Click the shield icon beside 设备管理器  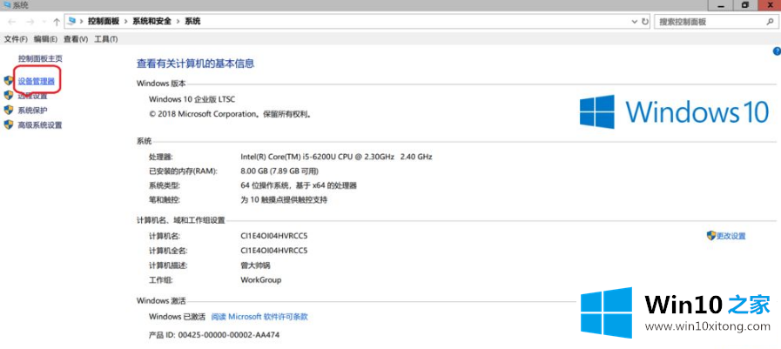[x=8, y=81]
